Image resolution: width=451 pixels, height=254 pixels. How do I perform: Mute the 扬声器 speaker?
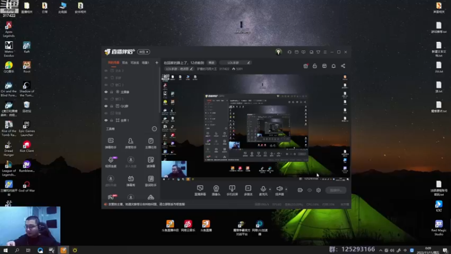[x=279, y=191]
